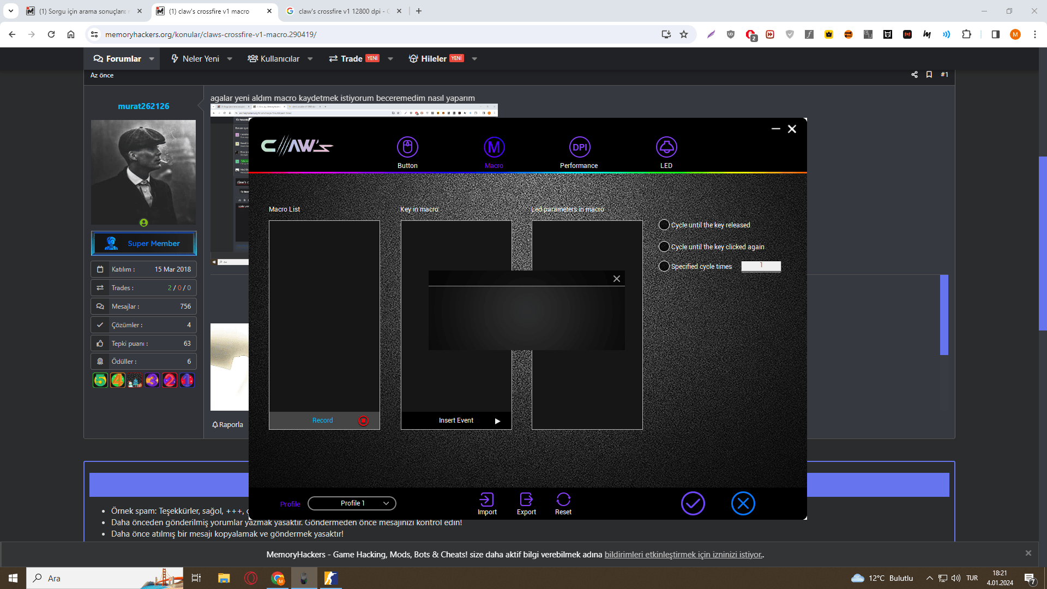Open the Task View taskbar button
The width and height of the screenshot is (1047, 589).
point(196,578)
